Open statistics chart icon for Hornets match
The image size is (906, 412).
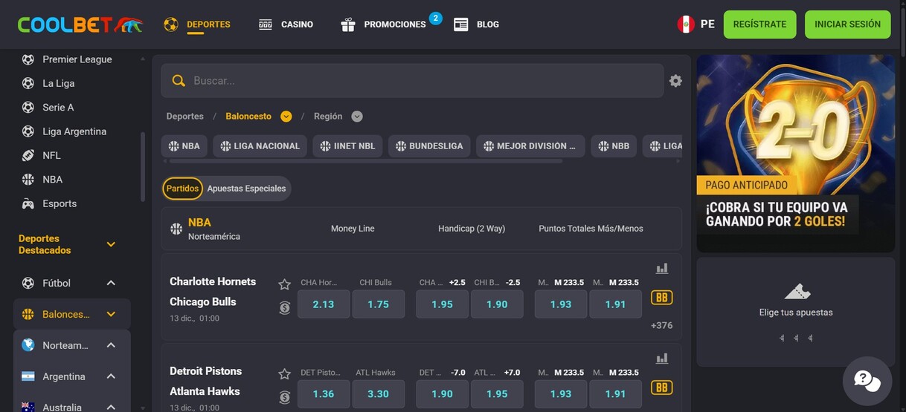click(662, 269)
